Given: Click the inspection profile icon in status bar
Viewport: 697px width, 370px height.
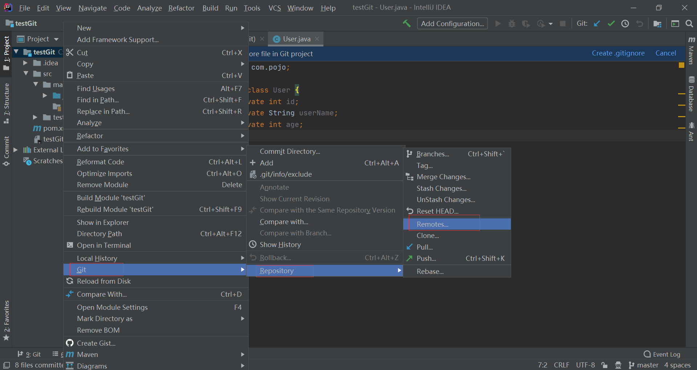Looking at the screenshot, I should click(x=618, y=365).
